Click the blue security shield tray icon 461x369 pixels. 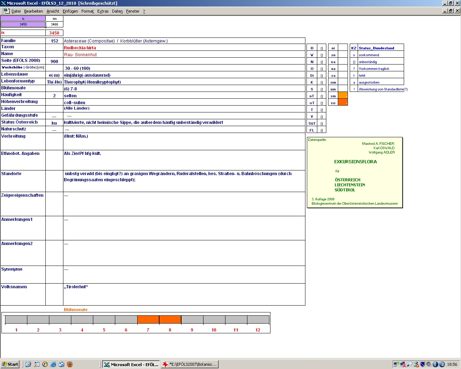(422, 364)
